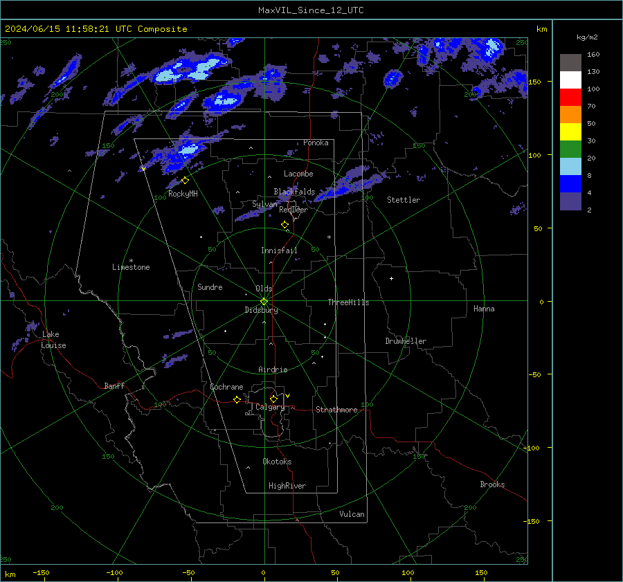Click the Olds town label
This screenshot has width=623, height=582.
click(264, 289)
